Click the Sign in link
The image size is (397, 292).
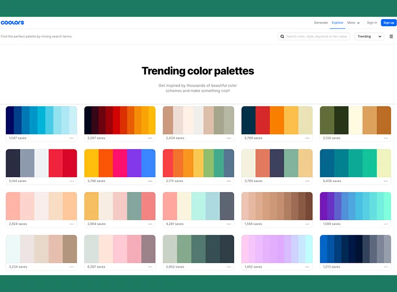(372, 23)
